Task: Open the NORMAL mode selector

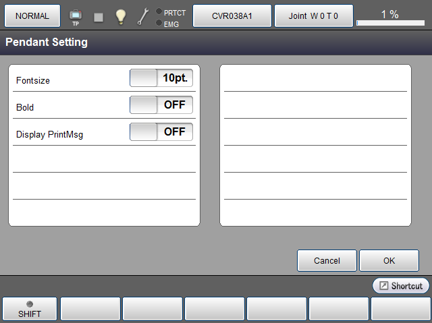Action: point(32,16)
